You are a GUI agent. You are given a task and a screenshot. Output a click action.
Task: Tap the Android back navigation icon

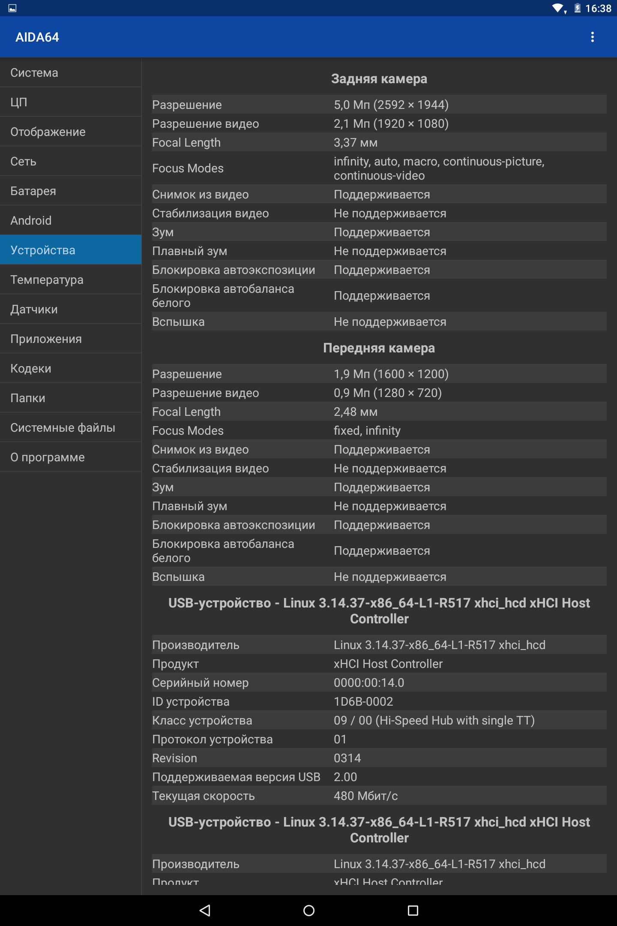coord(205,910)
